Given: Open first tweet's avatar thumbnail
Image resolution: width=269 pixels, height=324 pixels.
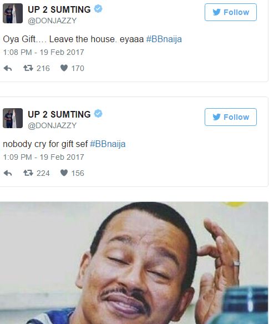Looking at the screenshot, I should (x=13, y=13).
